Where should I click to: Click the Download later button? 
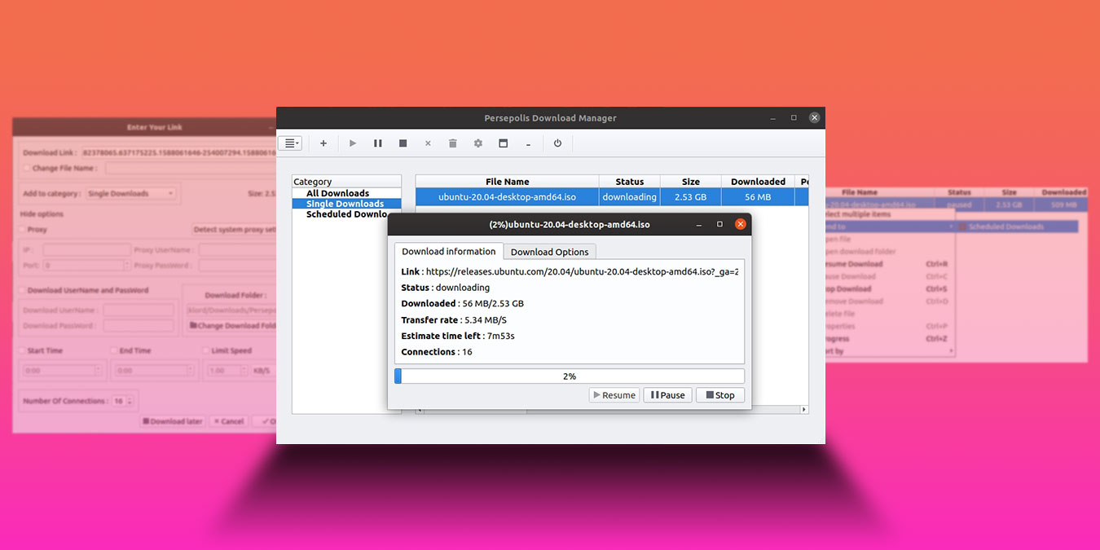point(171,421)
